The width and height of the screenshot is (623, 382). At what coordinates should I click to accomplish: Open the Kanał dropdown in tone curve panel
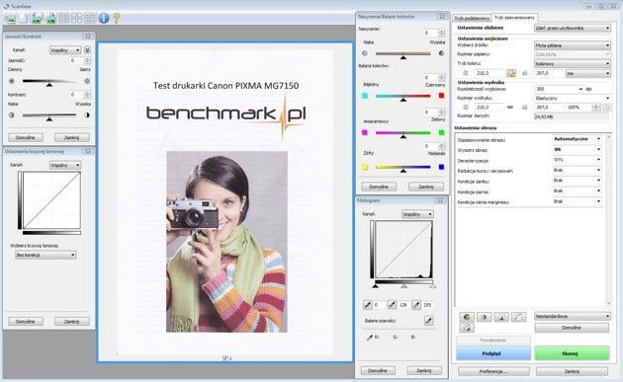coord(65,165)
